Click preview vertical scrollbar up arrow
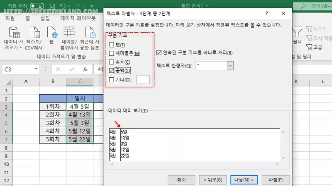 [x=283, y=132]
